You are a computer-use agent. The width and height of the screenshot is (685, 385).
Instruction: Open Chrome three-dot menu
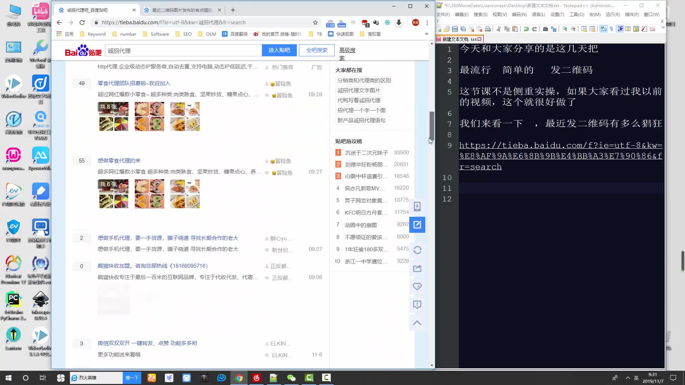pos(427,22)
